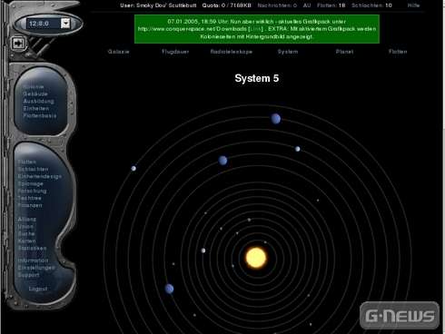Open the coordinates dropdown arrow
This screenshot has height=334, width=445.
point(65,24)
